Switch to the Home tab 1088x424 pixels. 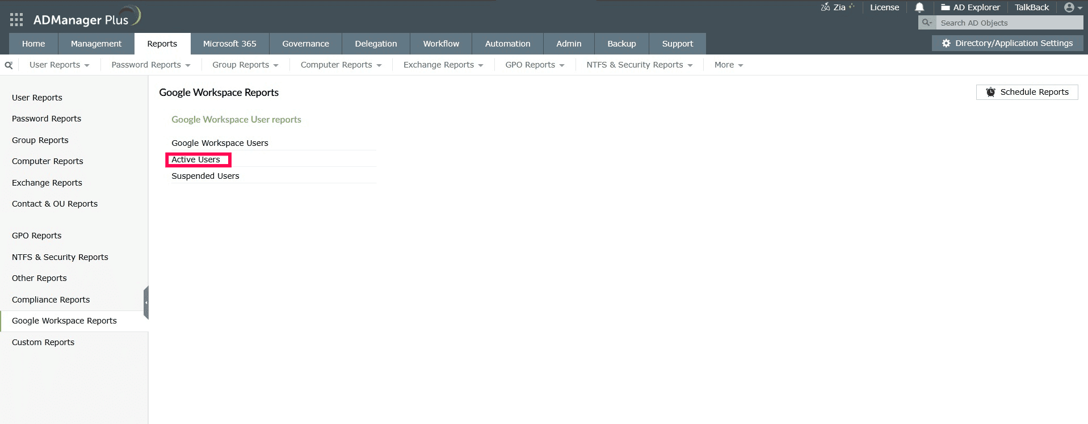tap(33, 44)
